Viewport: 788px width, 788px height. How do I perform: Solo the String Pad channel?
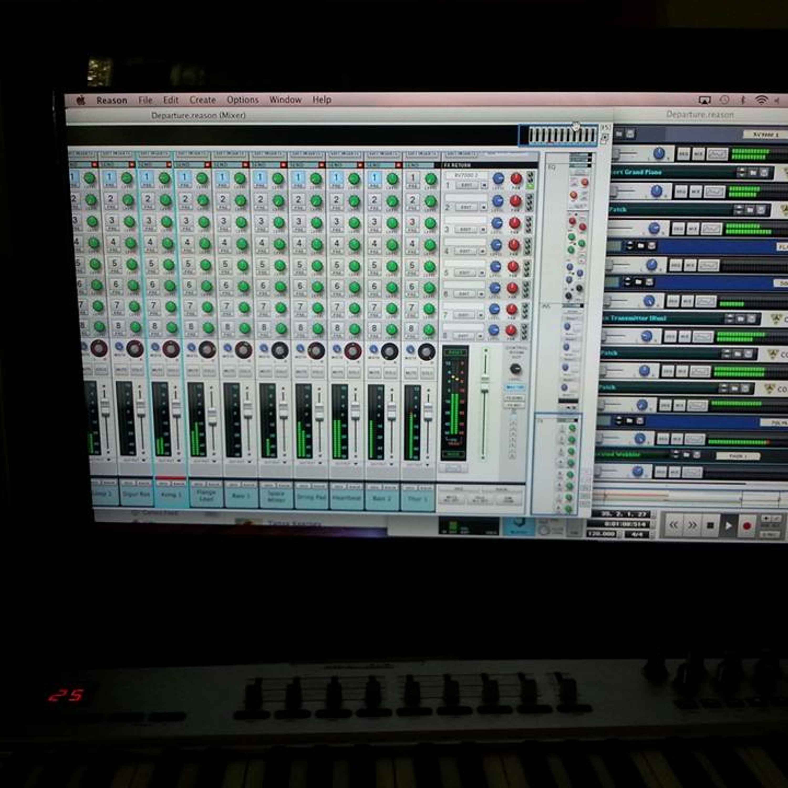[x=317, y=372]
